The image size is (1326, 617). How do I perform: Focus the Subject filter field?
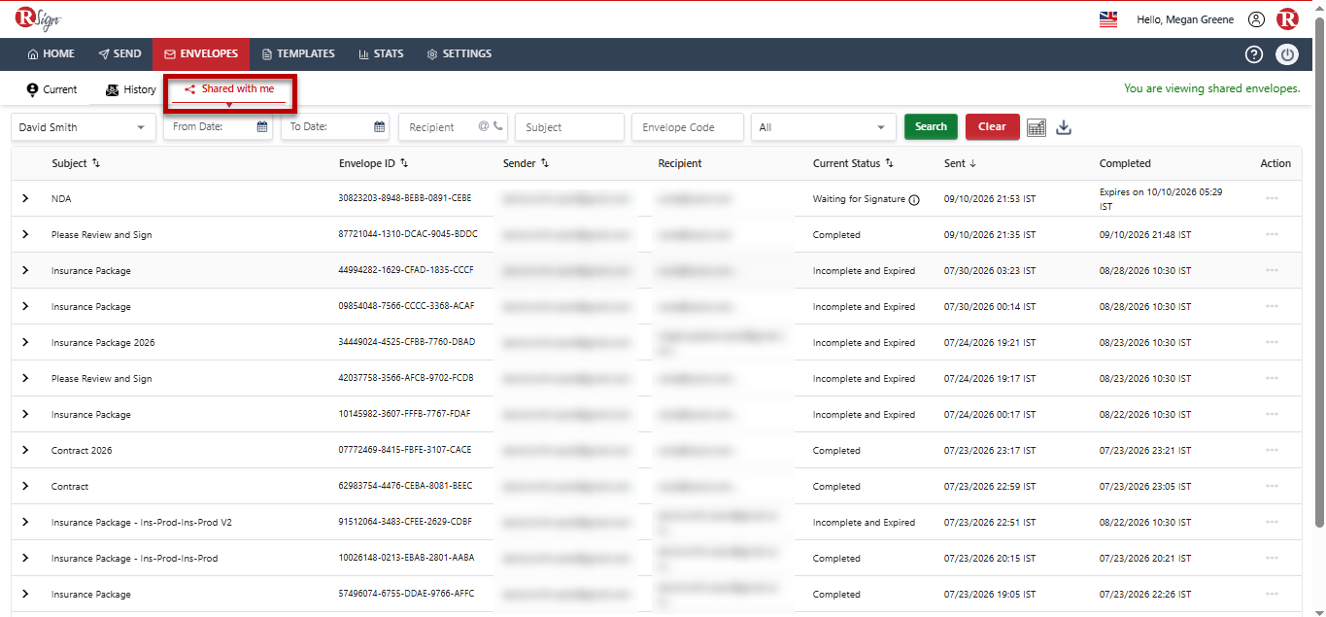click(x=569, y=127)
